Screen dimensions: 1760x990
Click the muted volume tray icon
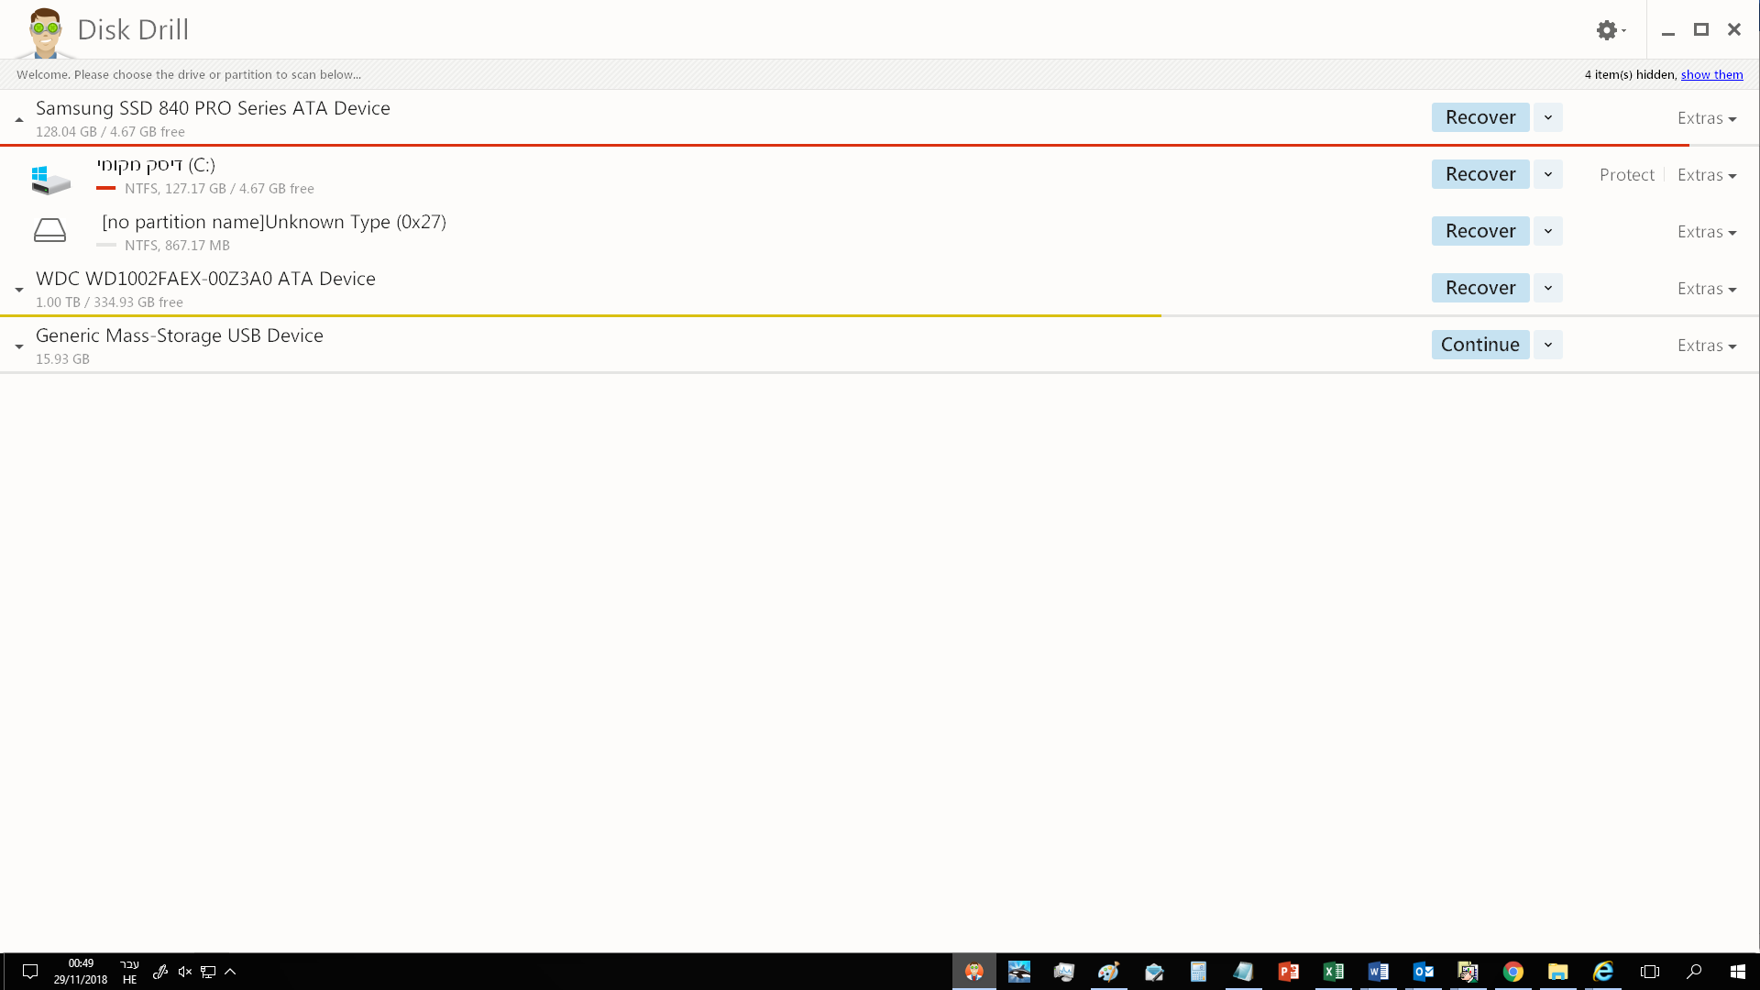coord(185,972)
